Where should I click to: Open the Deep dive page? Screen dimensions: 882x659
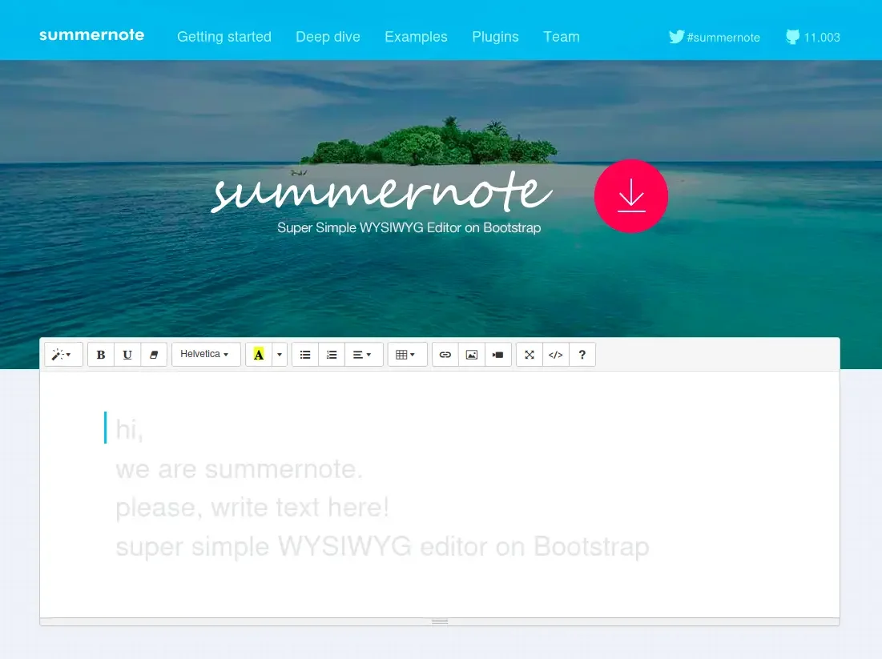328,37
